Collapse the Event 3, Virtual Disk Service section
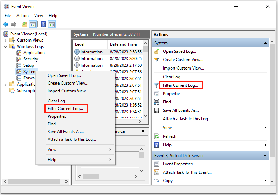This screenshot has width=278, height=195. tap(265, 156)
